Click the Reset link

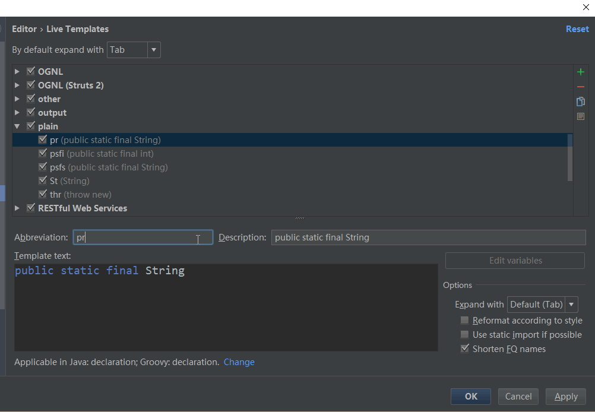pos(577,29)
